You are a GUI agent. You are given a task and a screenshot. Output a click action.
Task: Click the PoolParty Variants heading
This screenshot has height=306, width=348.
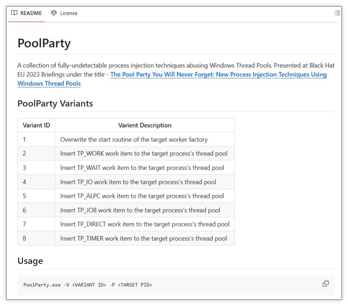click(x=55, y=104)
